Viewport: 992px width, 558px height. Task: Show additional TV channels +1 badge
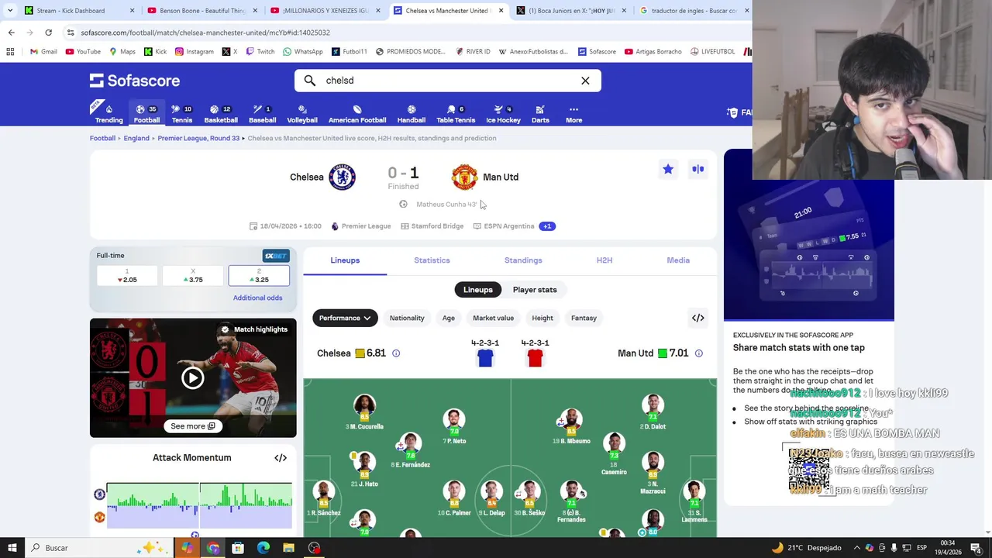[x=547, y=226]
